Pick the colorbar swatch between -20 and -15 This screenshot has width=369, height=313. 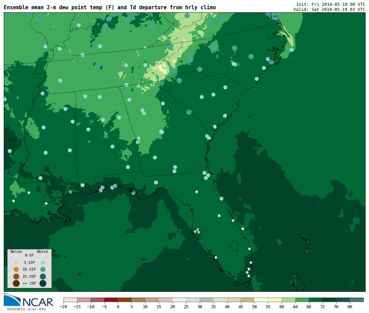[70, 300]
